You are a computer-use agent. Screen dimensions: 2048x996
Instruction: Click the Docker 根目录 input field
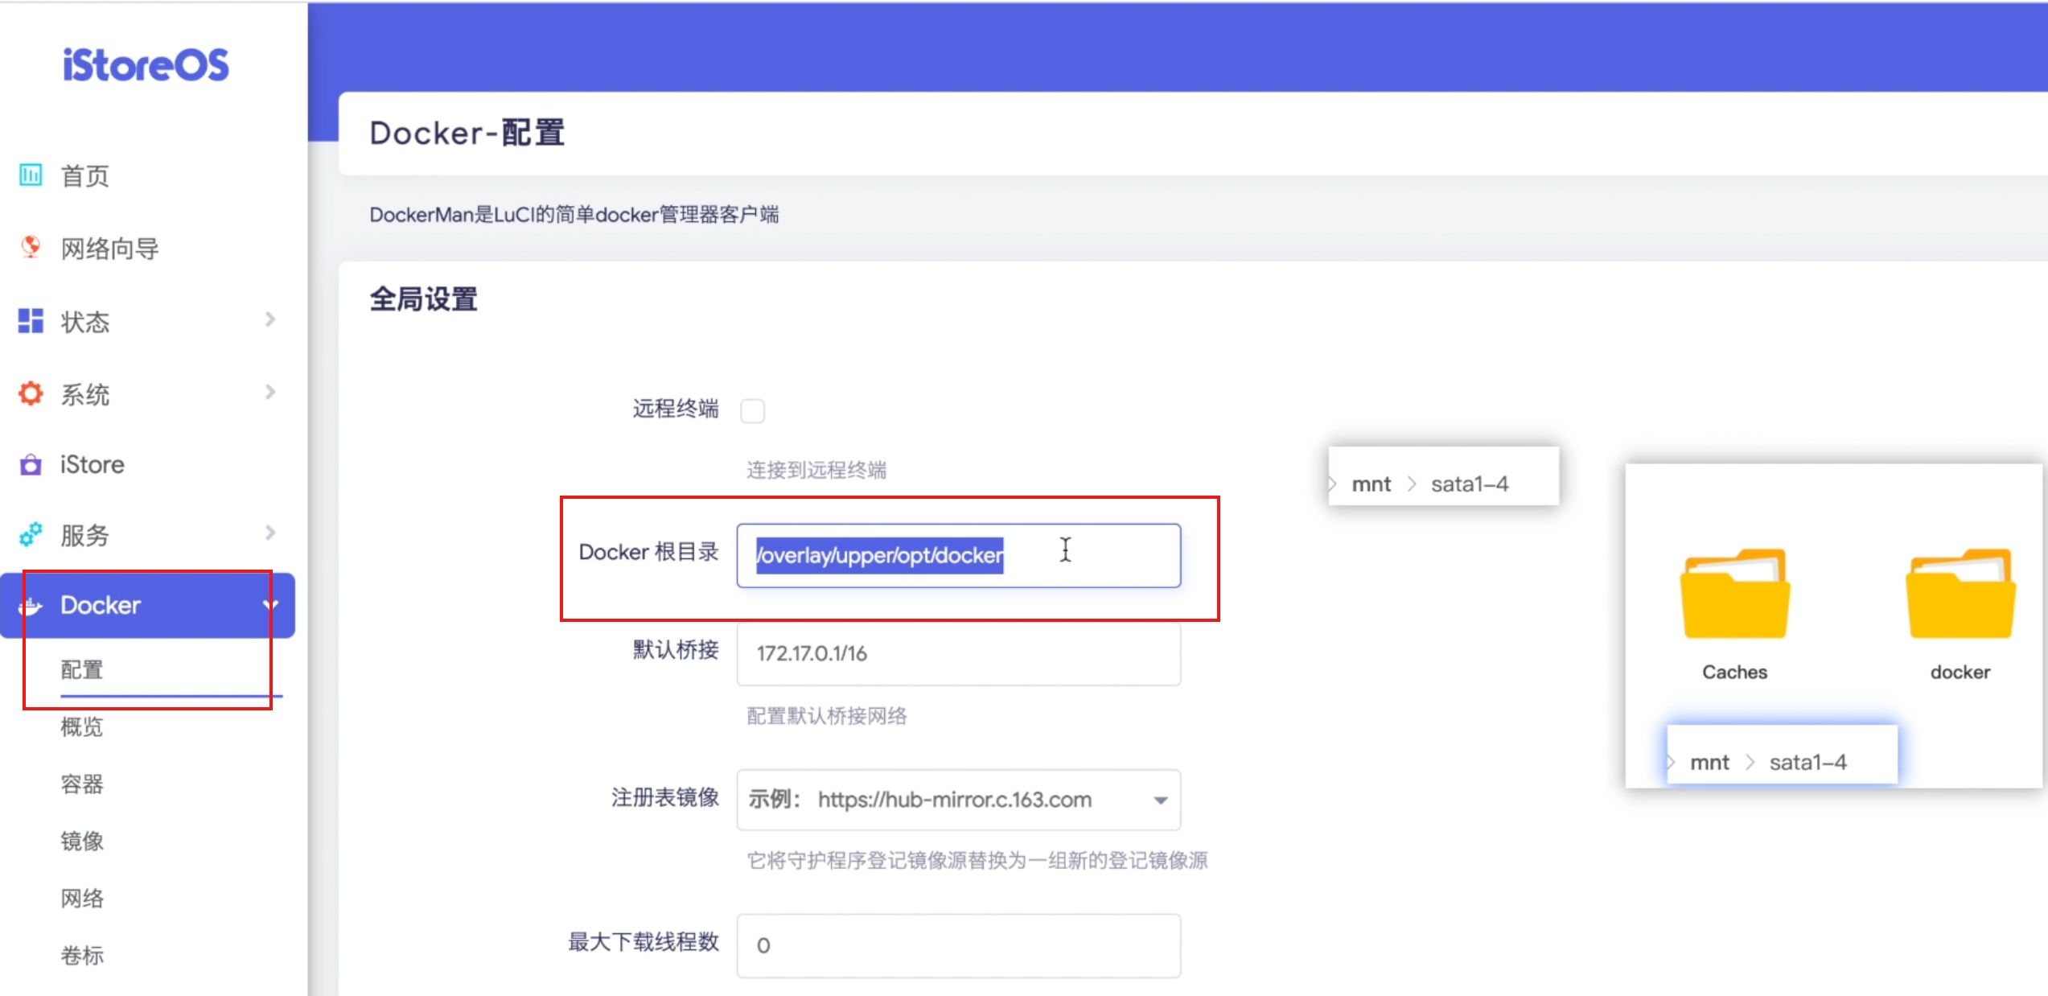[959, 555]
